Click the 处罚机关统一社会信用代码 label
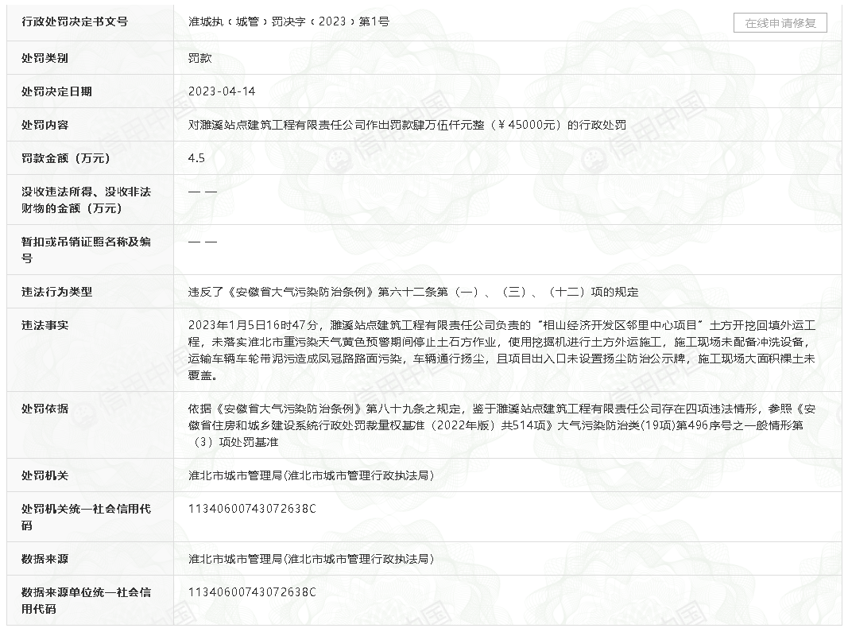Viewport: 848px width, 632px height. pos(86,517)
